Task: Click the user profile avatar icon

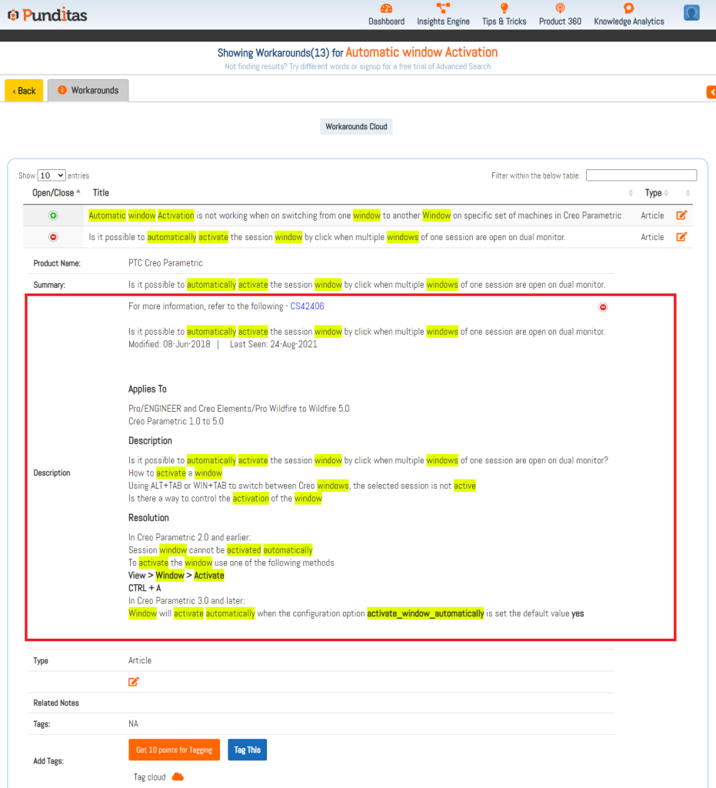Action: coord(691,13)
